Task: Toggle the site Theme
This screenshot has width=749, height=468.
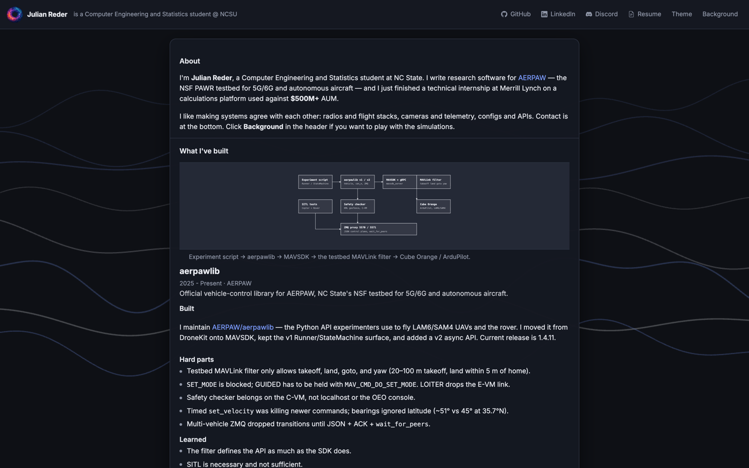Action: point(681,14)
